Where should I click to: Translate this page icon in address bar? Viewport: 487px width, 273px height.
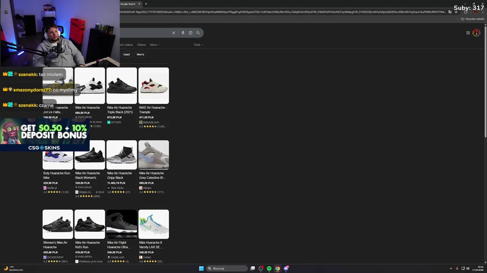[x=450, y=12]
